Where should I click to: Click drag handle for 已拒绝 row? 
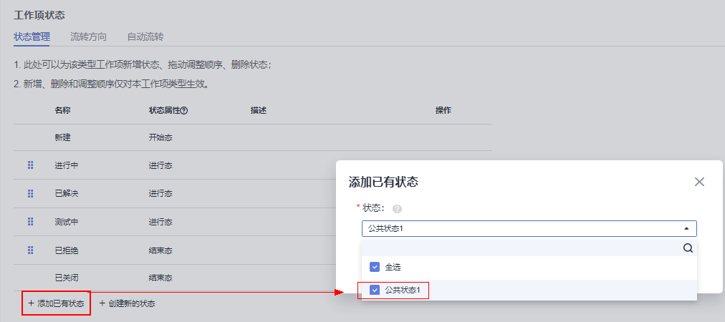point(31,250)
